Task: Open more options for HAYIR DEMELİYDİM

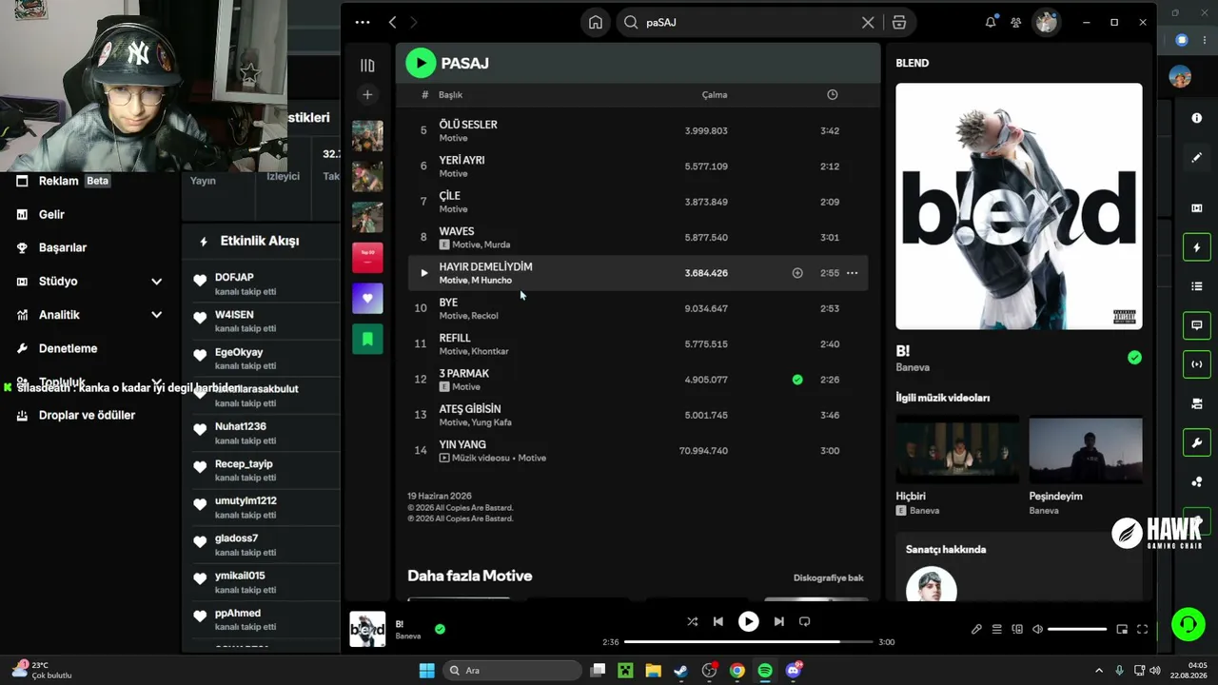Action: tap(853, 273)
